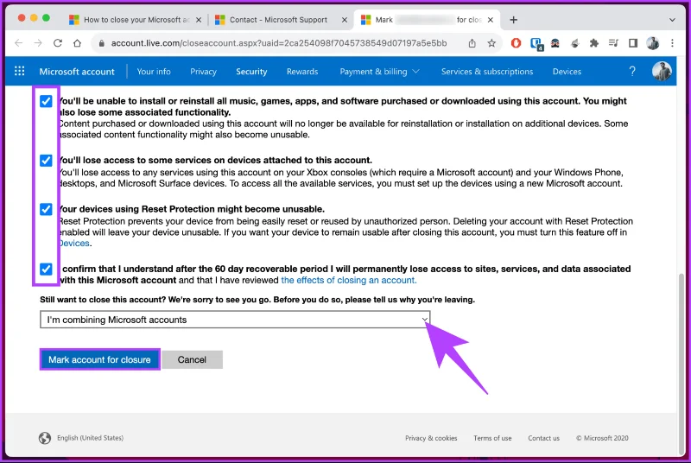Close the Mark for closure tab
691x463 pixels.
491,20
